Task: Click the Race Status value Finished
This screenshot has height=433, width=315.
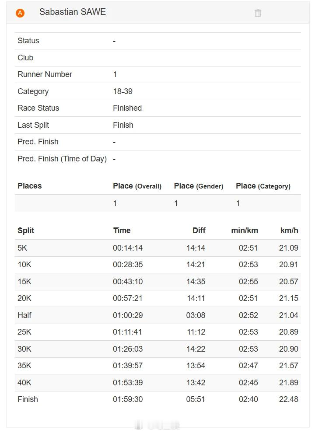Action: point(127,108)
